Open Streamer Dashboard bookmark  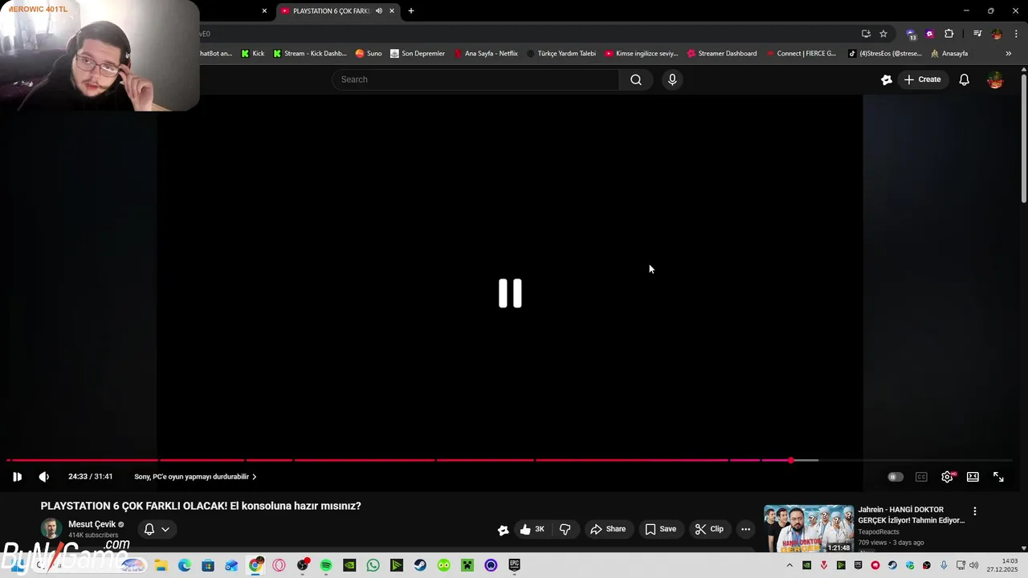coord(722,54)
